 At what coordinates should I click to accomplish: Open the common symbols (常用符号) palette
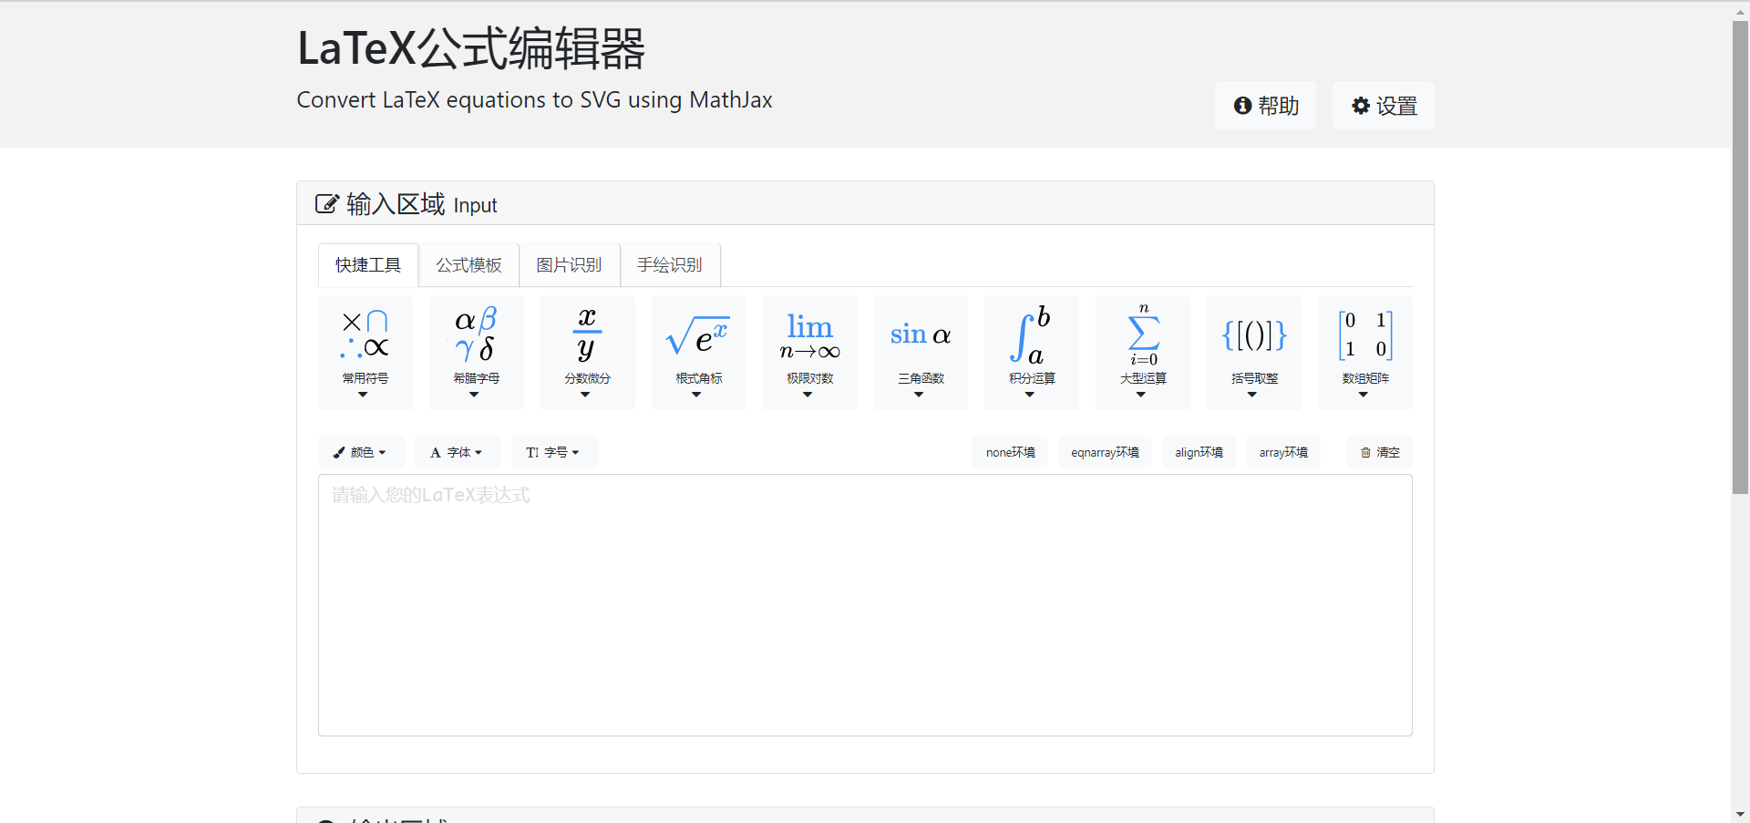365,352
